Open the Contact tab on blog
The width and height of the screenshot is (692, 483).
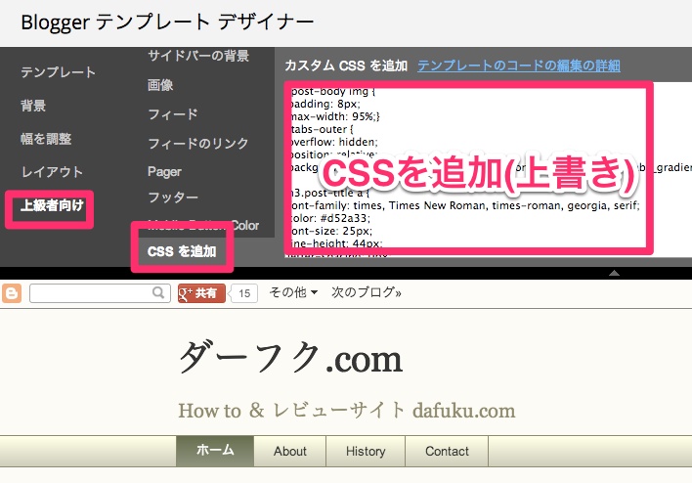447,451
